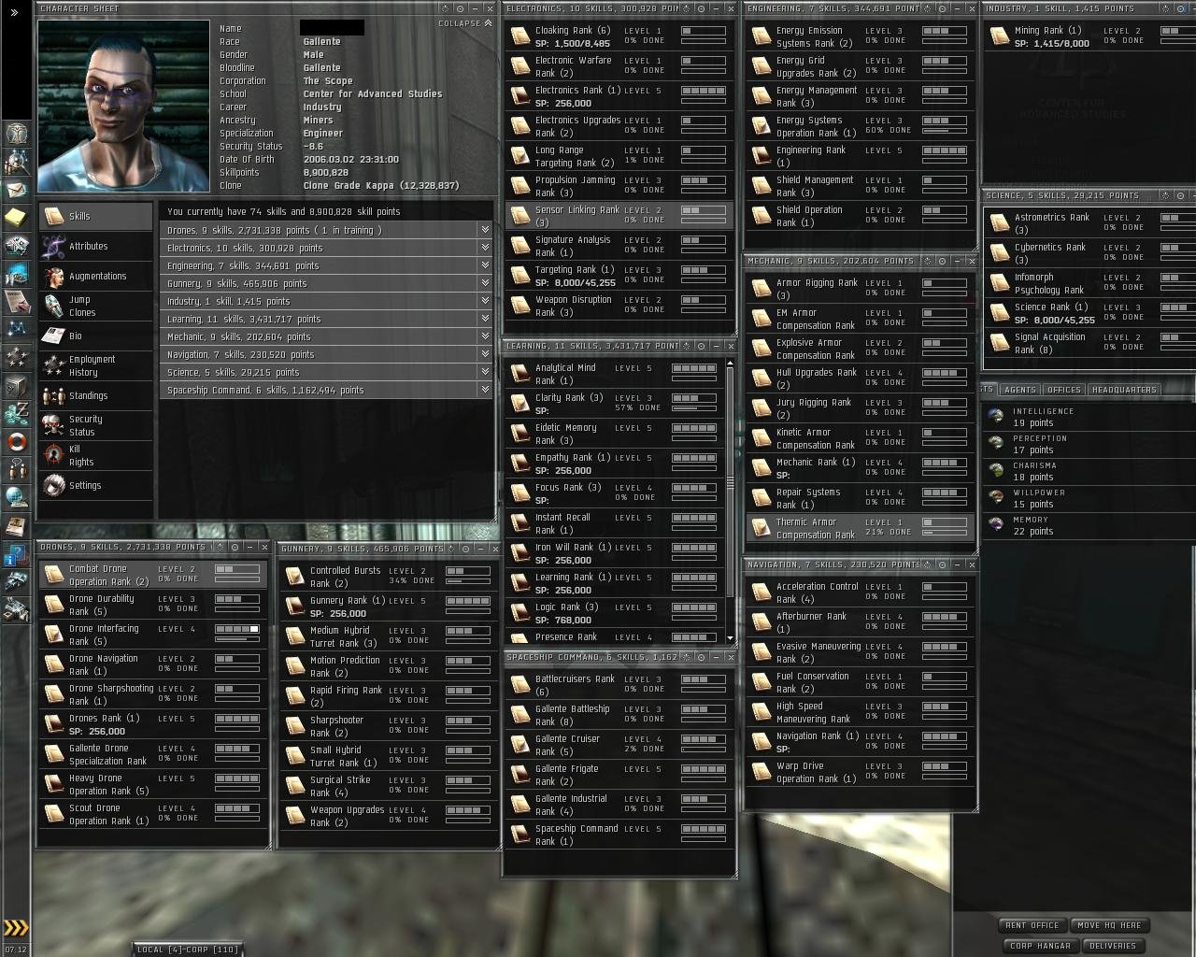The image size is (1196, 957).
Task: Click the Clarity skill level progress bar
Action: tap(694, 398)
